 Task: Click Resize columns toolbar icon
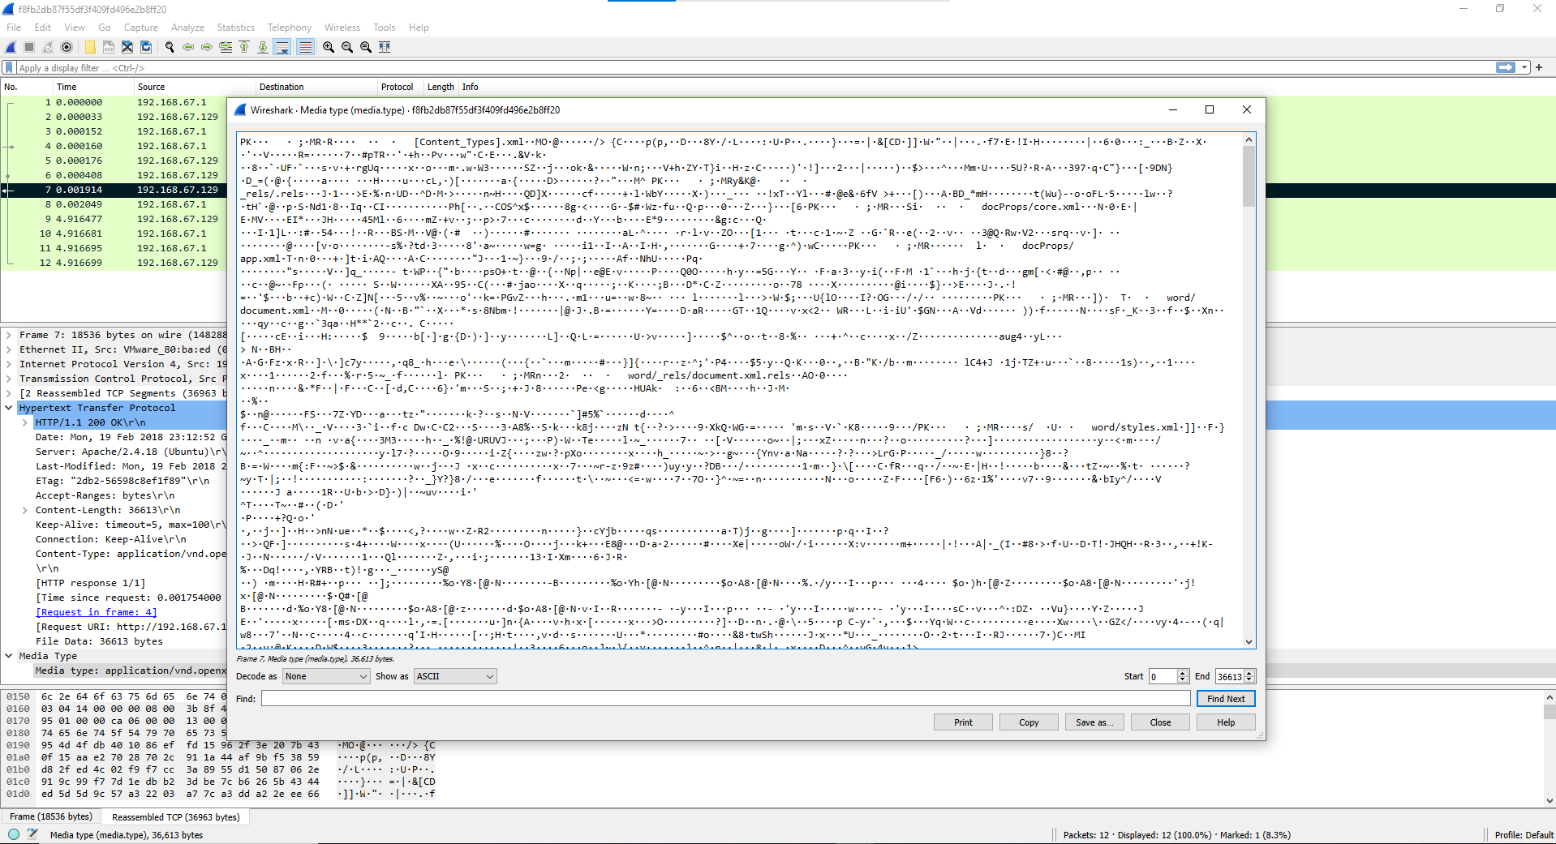point(385,47)
